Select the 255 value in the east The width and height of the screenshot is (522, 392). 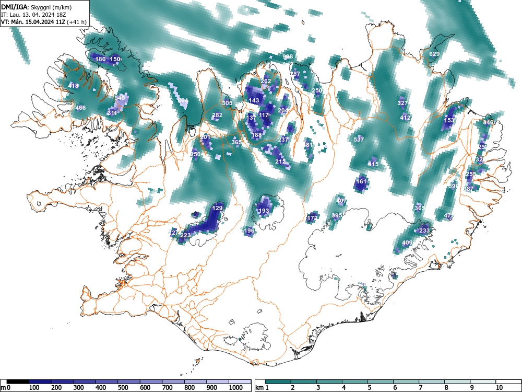point(471,174)
